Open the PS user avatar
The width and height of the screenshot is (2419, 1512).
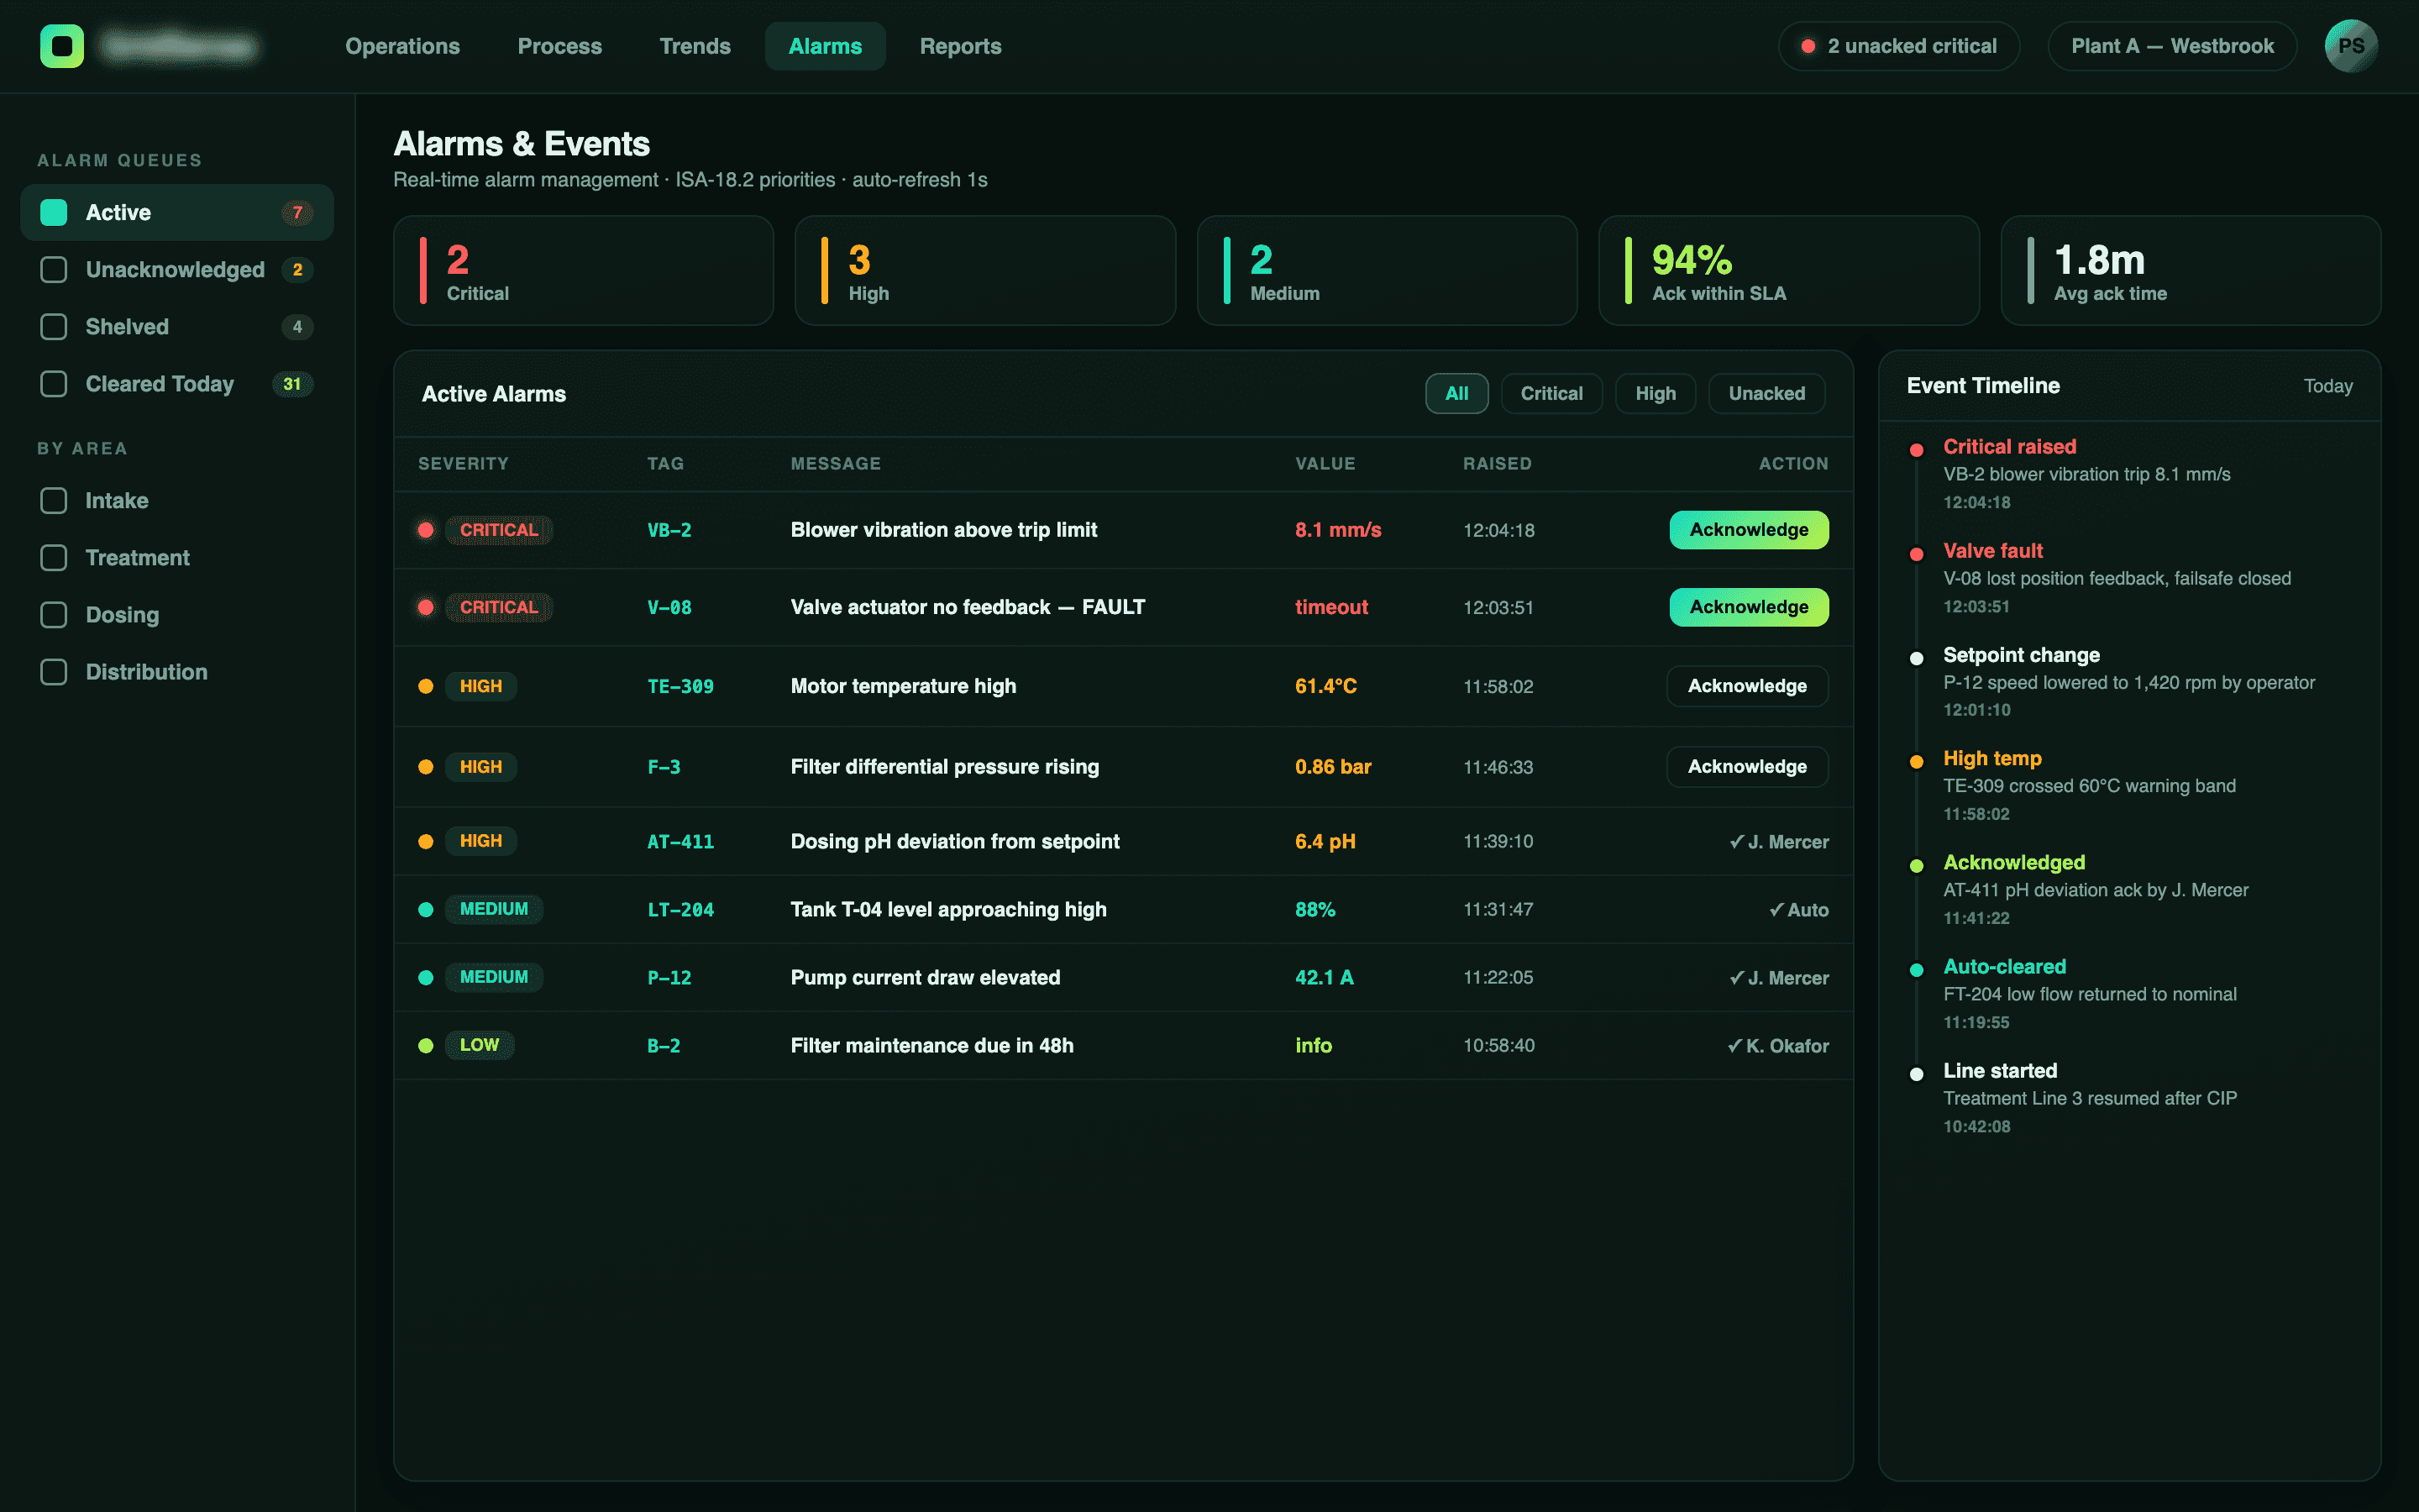(x=2351, y=46)
